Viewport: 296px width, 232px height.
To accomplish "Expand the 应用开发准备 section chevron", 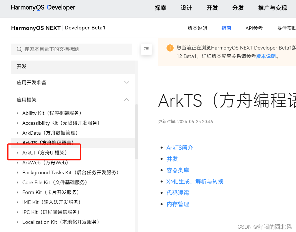I will click(127, 82).
